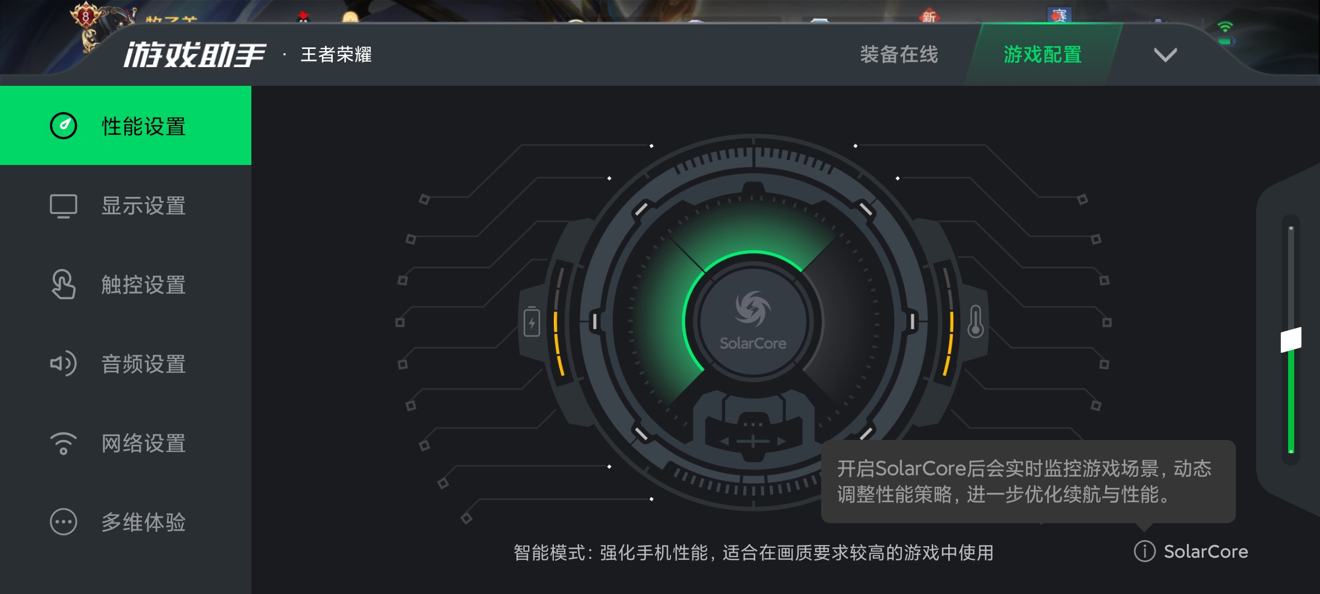Click the white handle on vertical slider
Image resolution: width=1320 pixels, height=594 pixels.
pos(1291,340)
